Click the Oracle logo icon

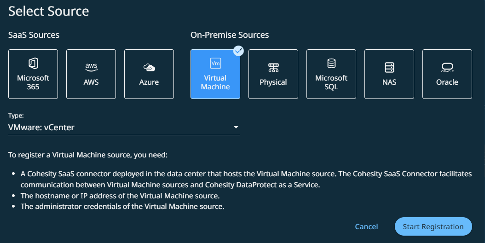tap(447, 68)
